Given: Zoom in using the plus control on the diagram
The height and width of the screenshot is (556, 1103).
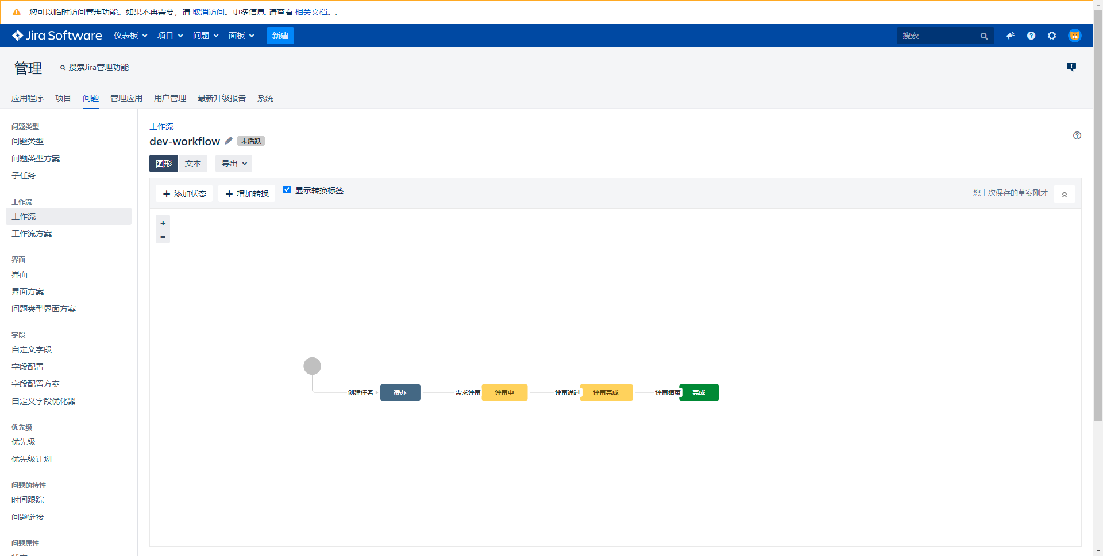Looking at the screenshot, I should point(163,223).
